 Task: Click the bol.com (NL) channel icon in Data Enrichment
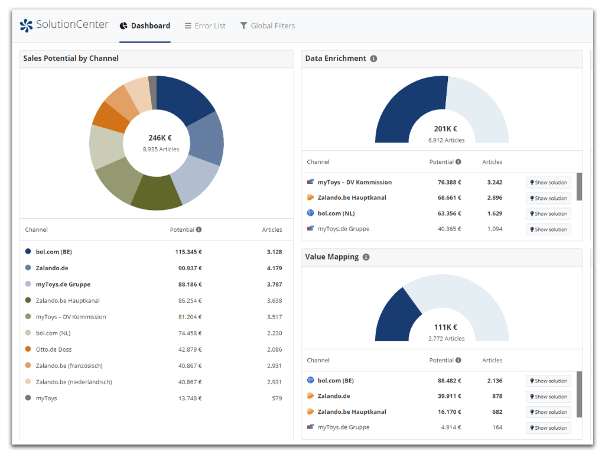[x=310, y=213]
